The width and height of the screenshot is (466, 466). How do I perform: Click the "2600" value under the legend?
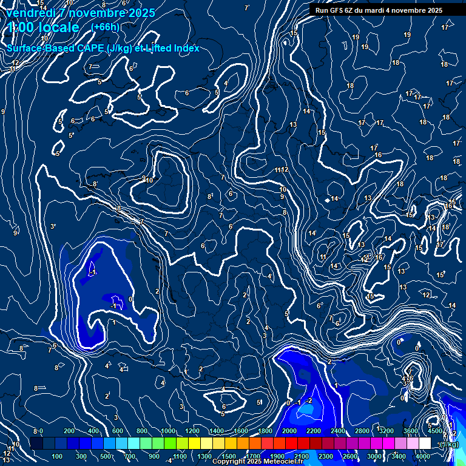350,456
